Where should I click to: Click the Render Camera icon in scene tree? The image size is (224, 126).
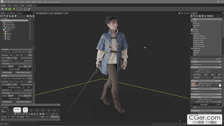pyautogui.click(x=4, y=24)
